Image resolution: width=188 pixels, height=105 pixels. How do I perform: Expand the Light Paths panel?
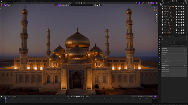pos(174,51)
